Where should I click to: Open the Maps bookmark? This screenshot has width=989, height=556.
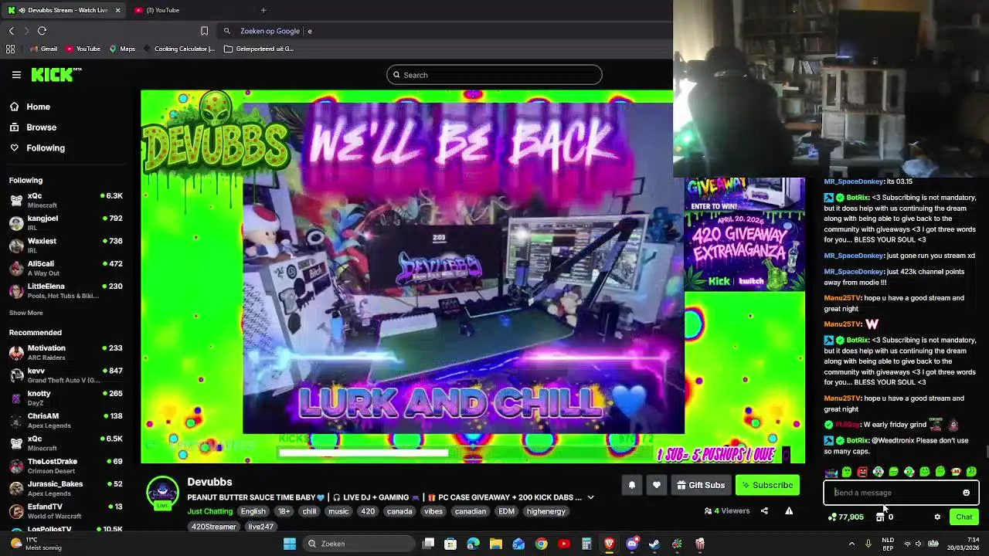pyautogui.click(x=122, y=49)
